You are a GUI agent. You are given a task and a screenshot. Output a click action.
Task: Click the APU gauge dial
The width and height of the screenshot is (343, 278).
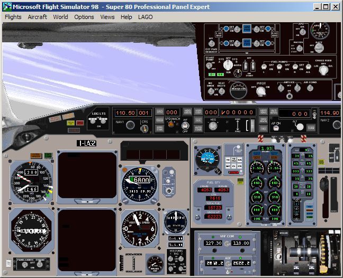coord(320,31)
